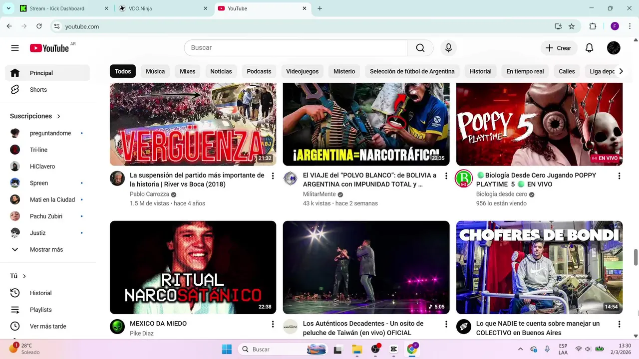The image size is (639, 359).
Task: Open more options for MEXICO DA MIEDO video
Action: (273, 324)
